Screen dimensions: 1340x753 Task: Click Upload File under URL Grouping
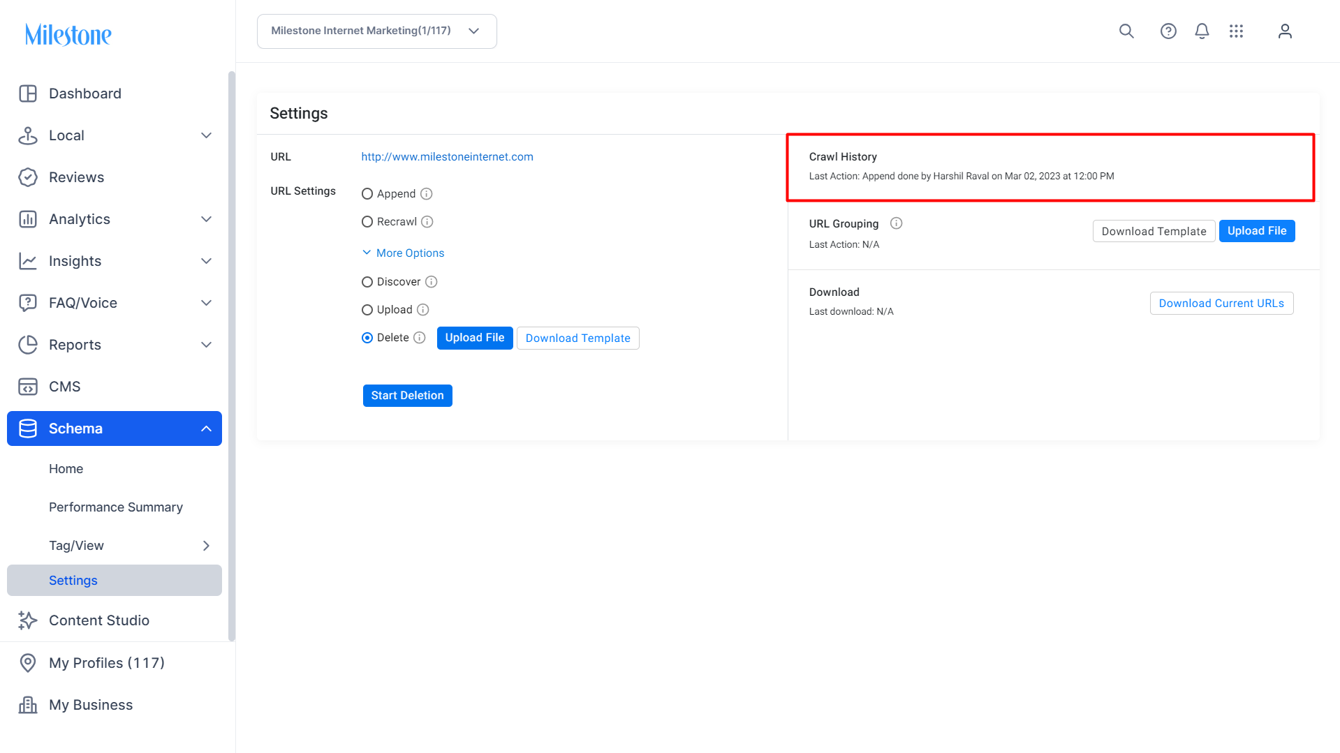(1257, 231)
